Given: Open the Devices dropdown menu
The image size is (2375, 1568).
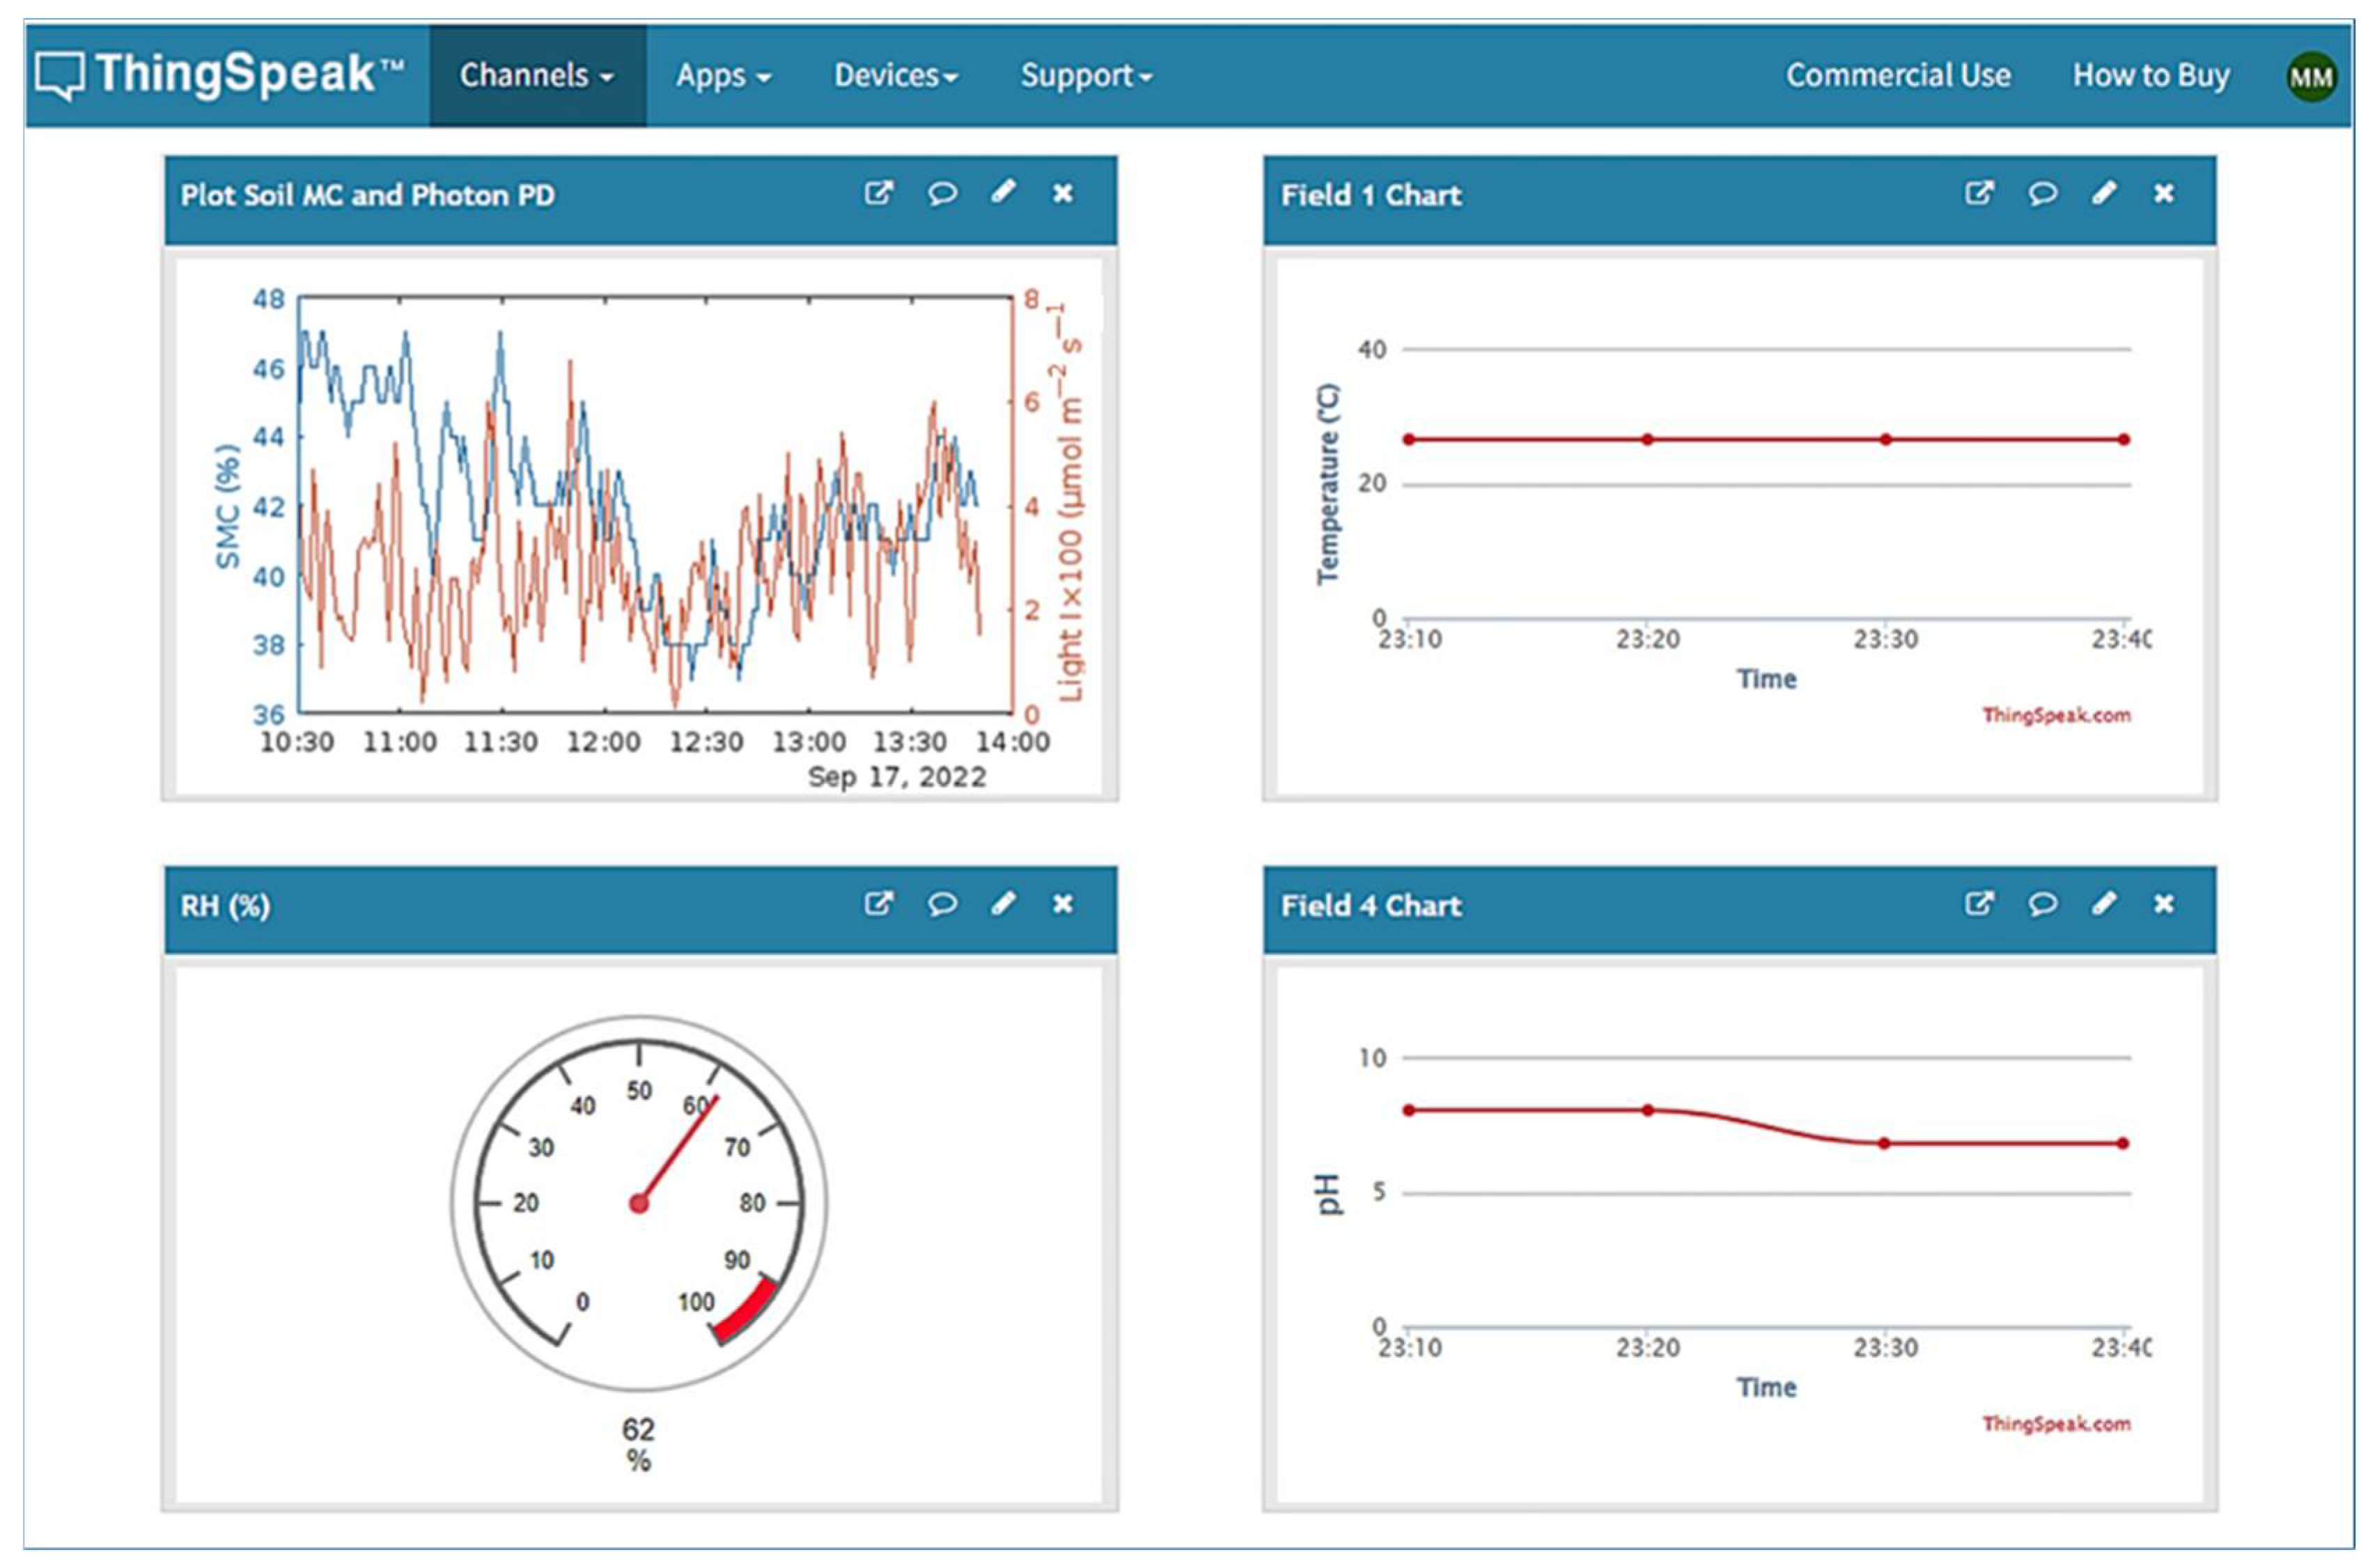Looking at the screenshot, I should 896,76.
